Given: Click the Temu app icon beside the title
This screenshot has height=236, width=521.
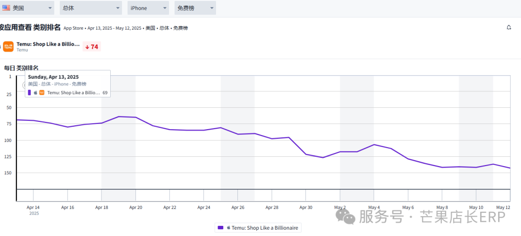Looking at the screenshot, I should [8, 47].
